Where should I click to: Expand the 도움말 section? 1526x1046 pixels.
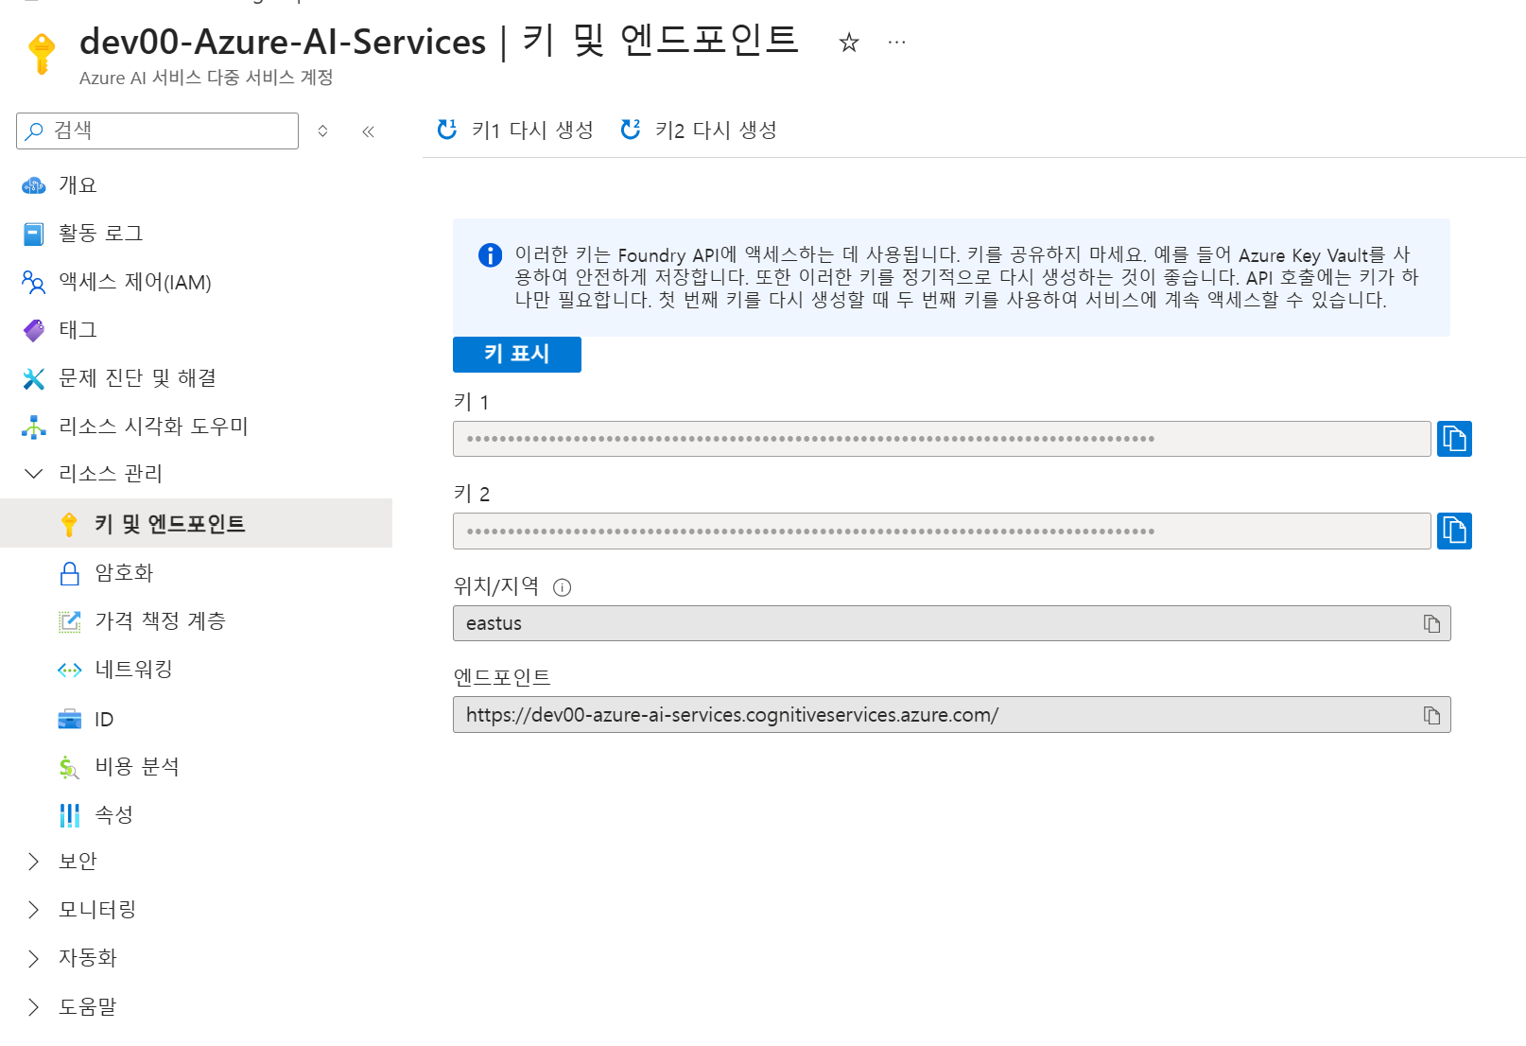[33, 1006]
